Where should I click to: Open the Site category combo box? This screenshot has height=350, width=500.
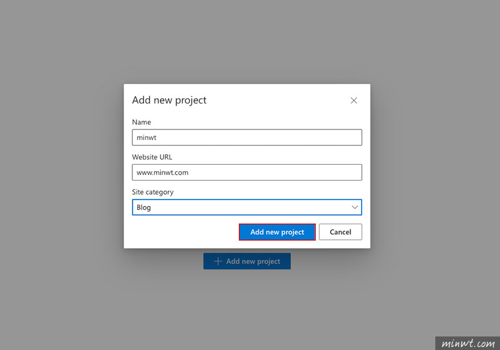(247, 207)
